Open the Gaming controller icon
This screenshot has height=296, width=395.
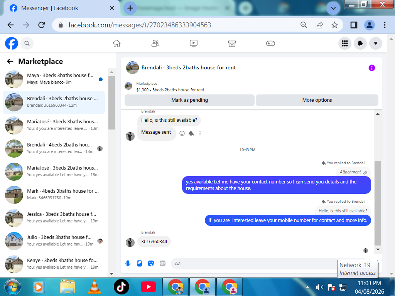[x=270, y=43]
